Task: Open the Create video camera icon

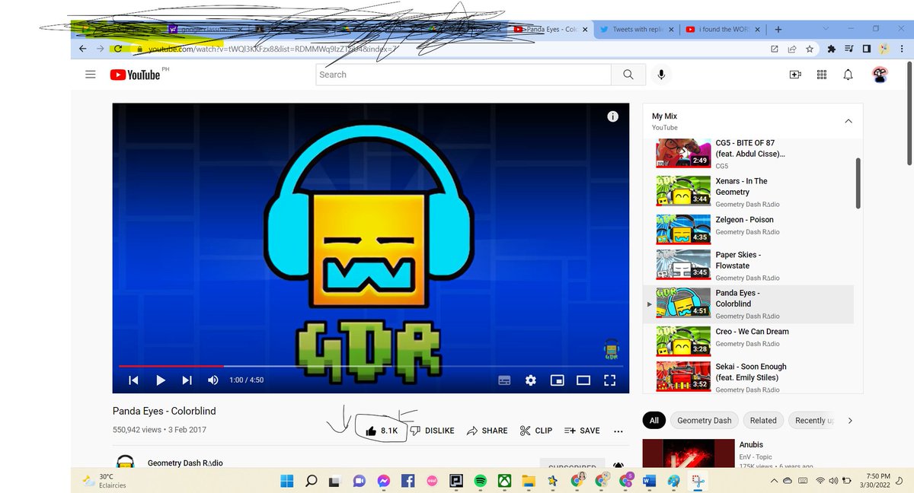Action: 795,75
